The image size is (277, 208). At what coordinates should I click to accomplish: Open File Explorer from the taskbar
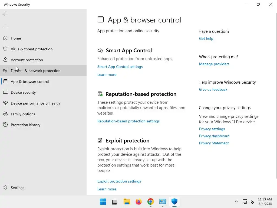(127, 201)
